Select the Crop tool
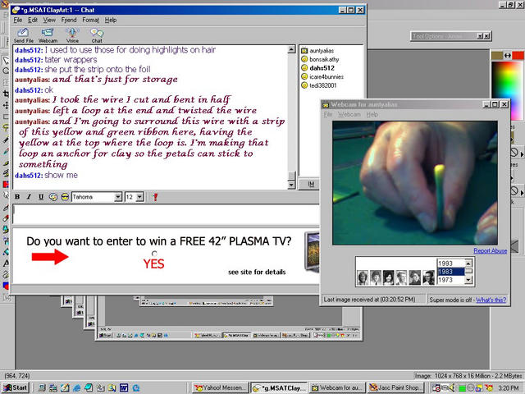The width and height of the screenshot is (525, 394). coord(6,94)
